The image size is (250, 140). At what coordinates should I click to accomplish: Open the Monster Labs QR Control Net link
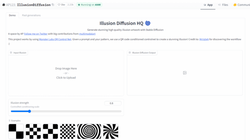tap(55, 39)
